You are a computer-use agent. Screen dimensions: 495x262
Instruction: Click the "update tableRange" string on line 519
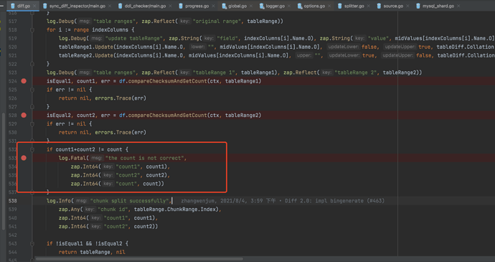point(134,39)
